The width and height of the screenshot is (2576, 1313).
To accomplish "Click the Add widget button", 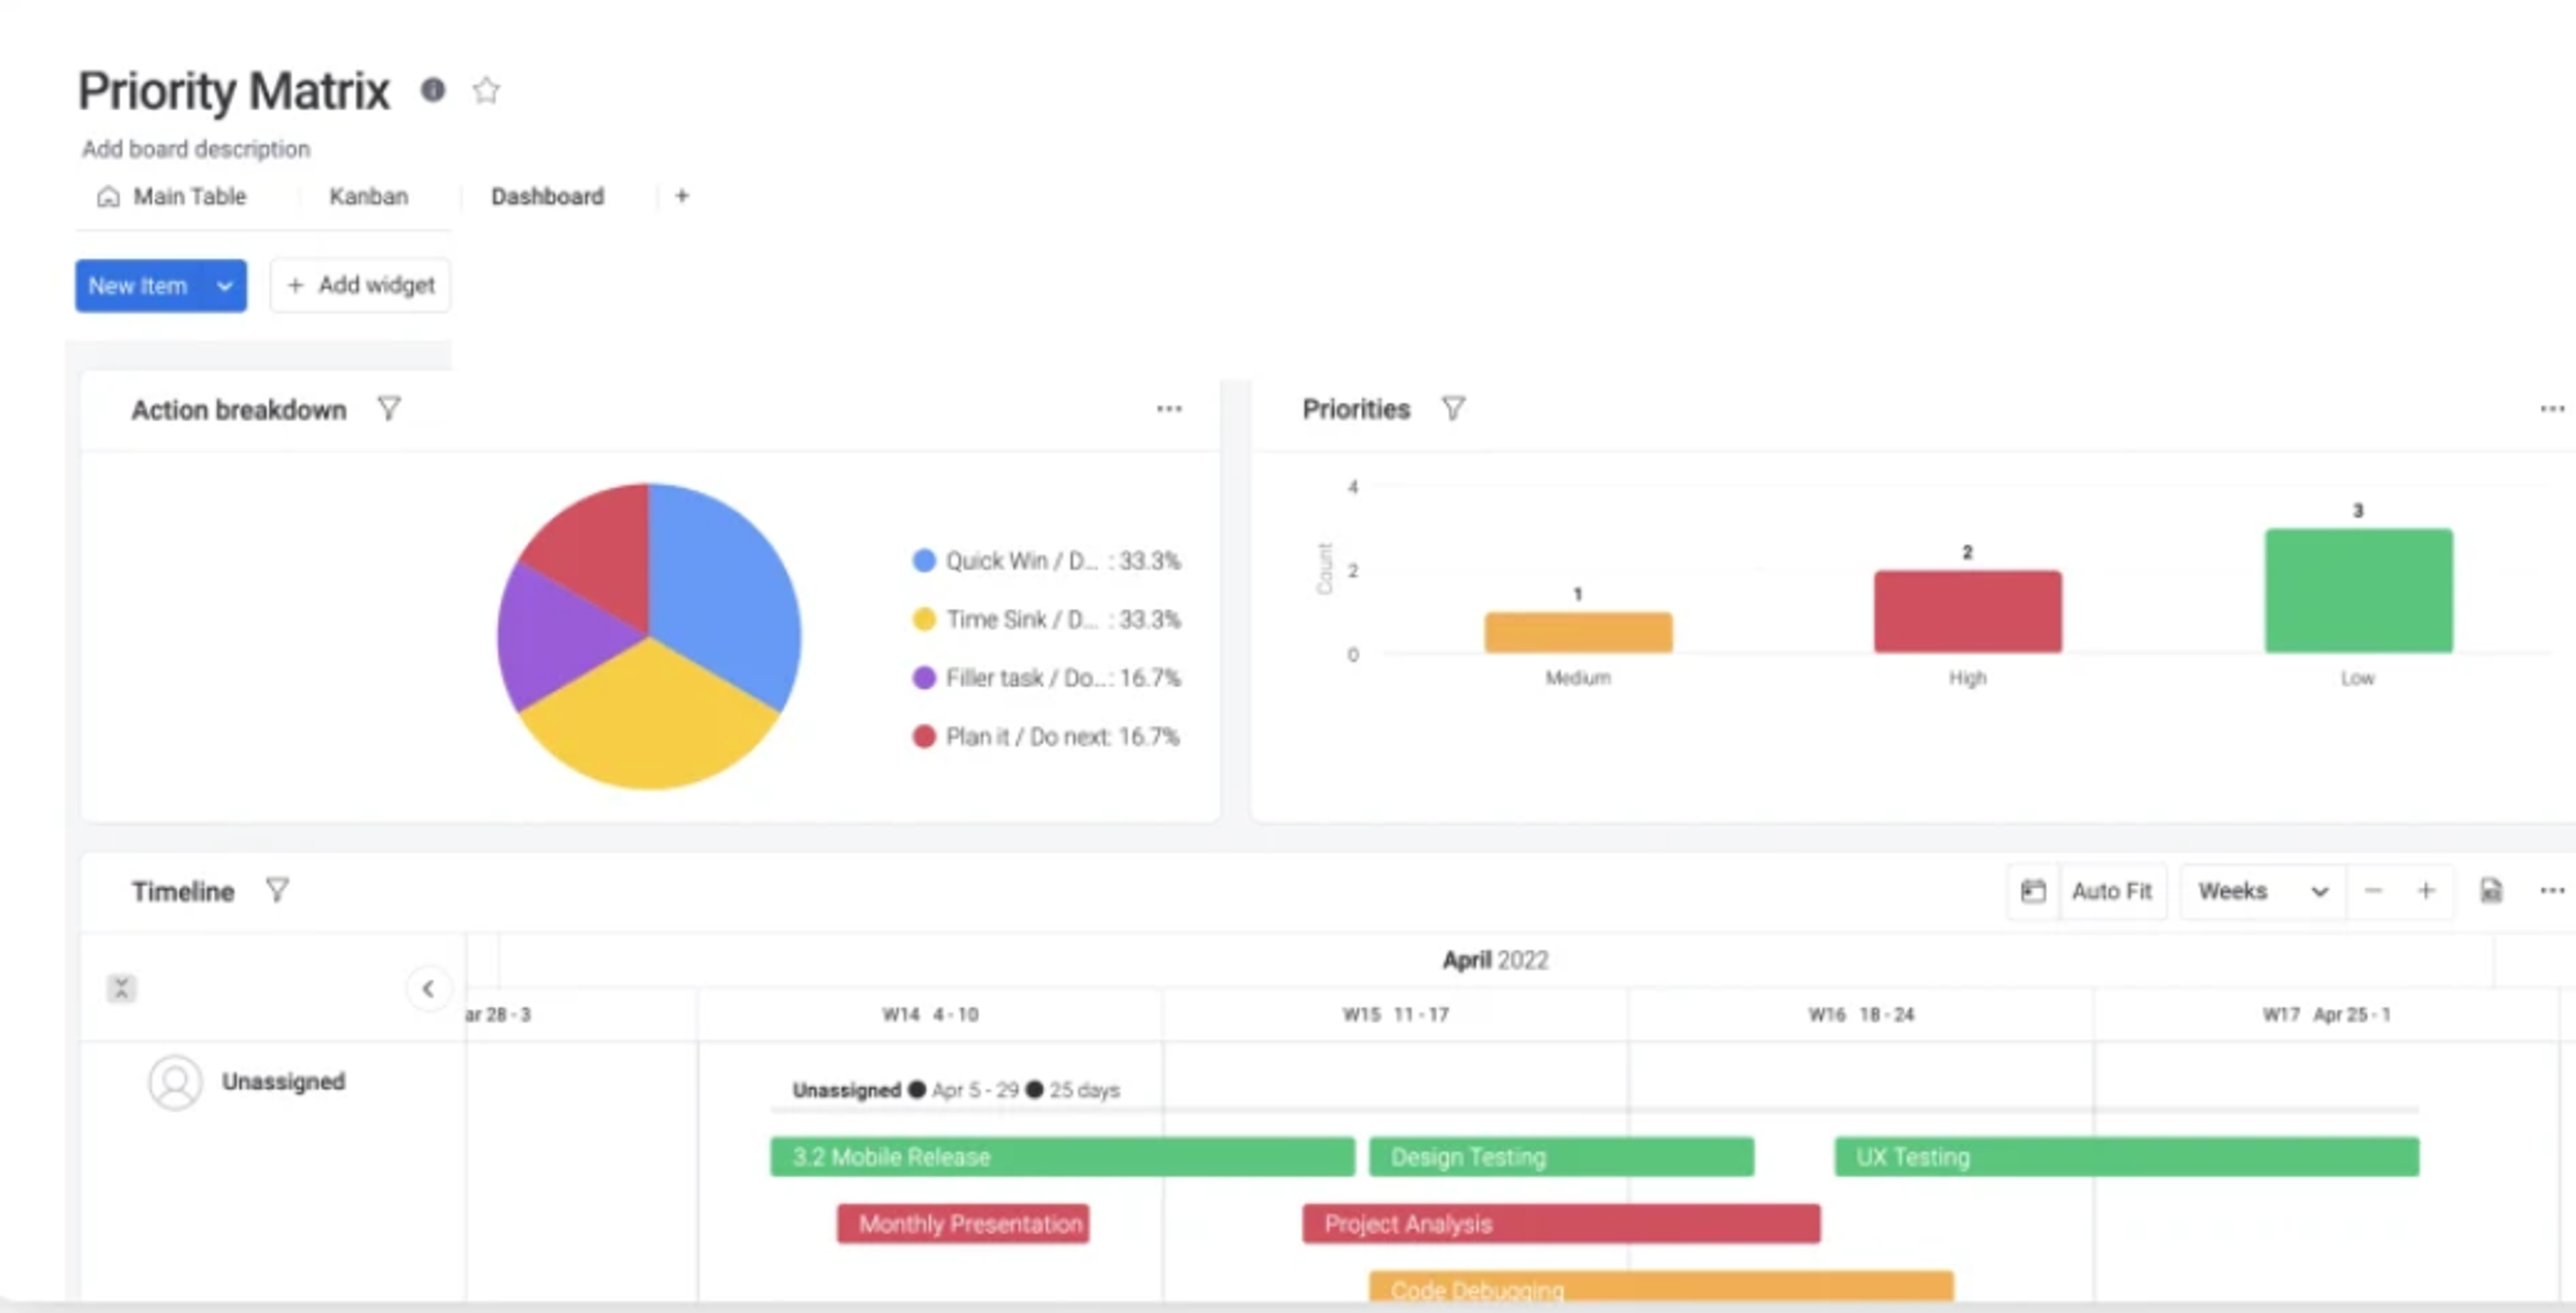I will click(x=360, y=286).
